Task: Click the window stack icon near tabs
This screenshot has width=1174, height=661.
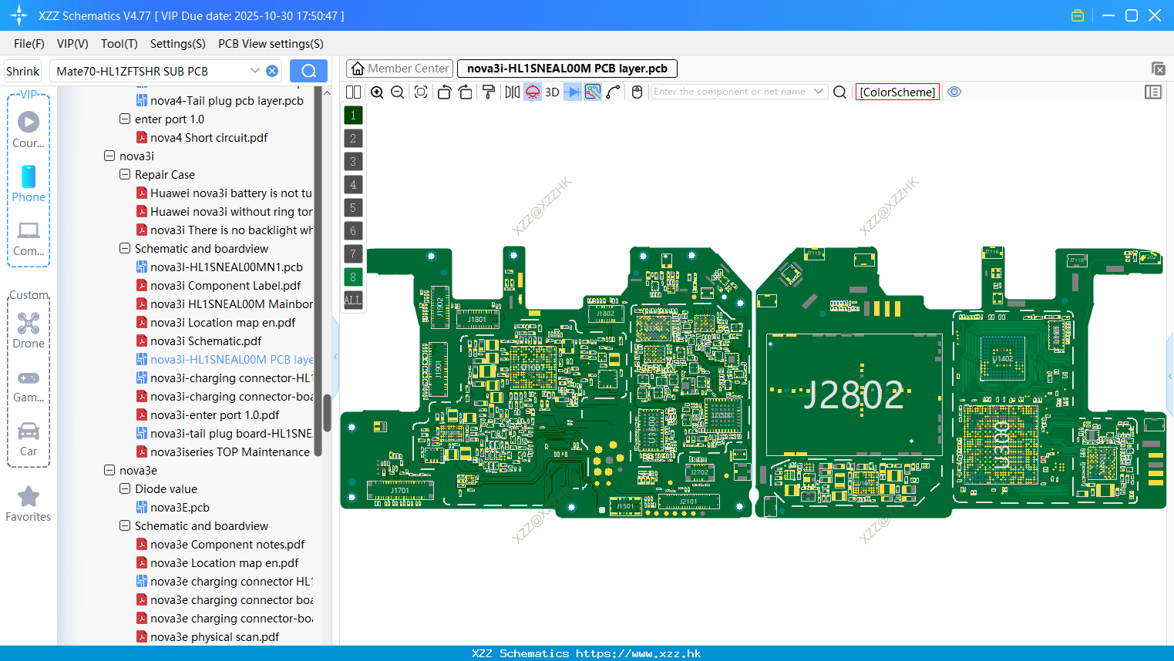Action: [x=1158, y=69]
